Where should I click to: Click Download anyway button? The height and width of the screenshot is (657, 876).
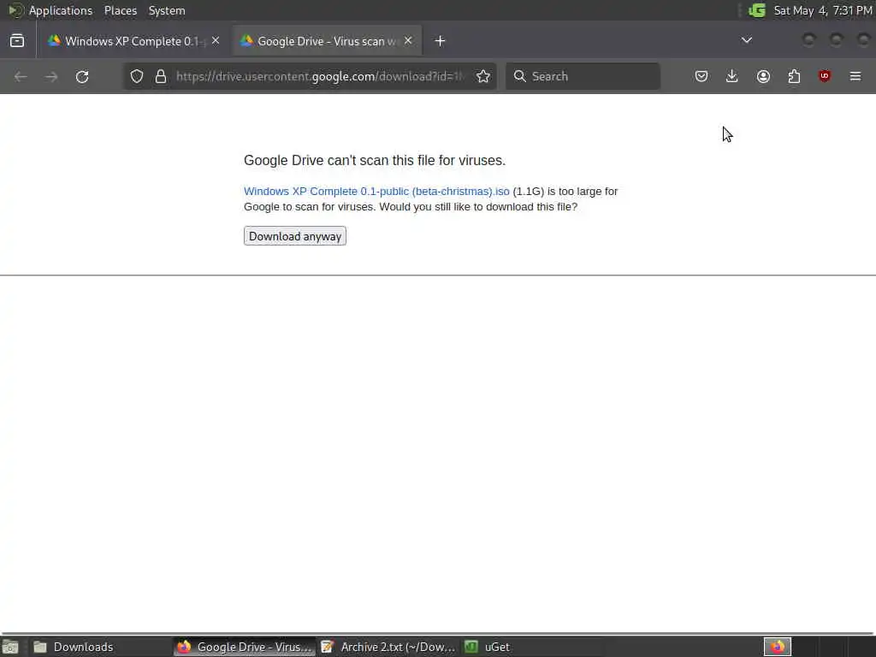click(x=295, y=236)
